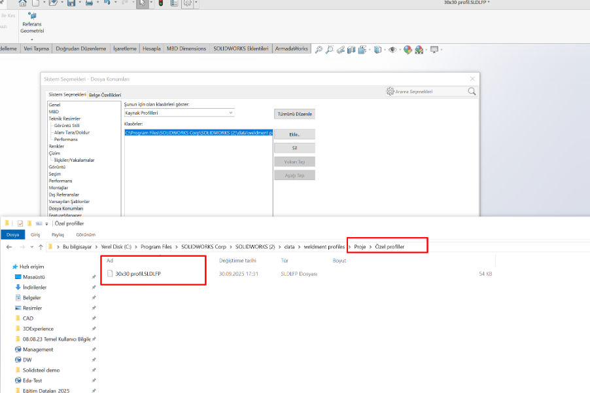Viewport: 590px width, 393px height.
Task: Go back in File Explorer
Action: [9, 247]
